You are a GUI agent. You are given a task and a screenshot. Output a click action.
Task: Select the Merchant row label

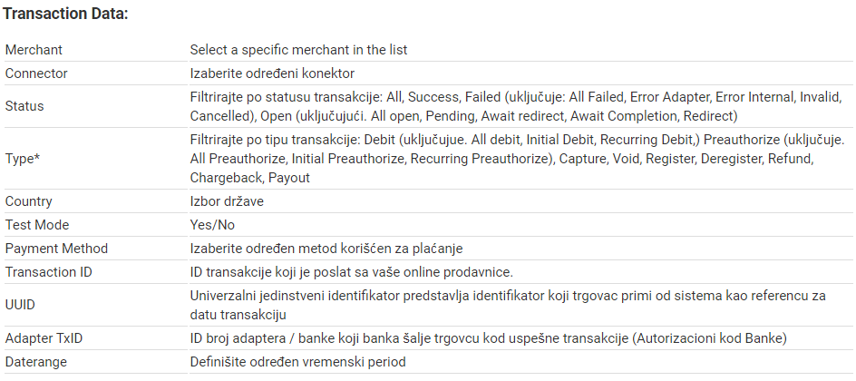click(34, 50)
